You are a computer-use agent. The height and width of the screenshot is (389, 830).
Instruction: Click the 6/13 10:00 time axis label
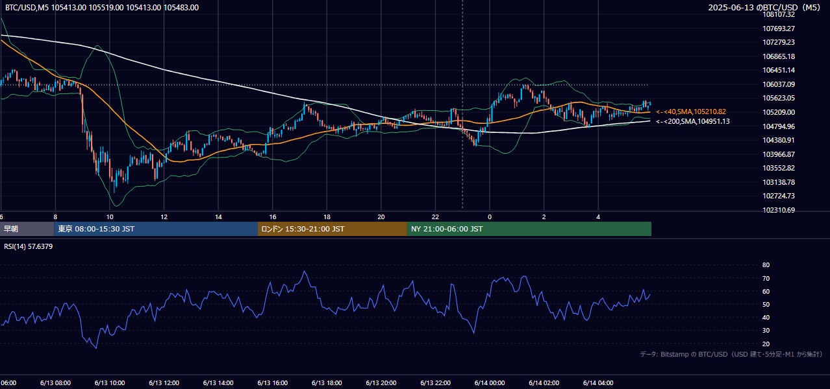pos(110,383)
